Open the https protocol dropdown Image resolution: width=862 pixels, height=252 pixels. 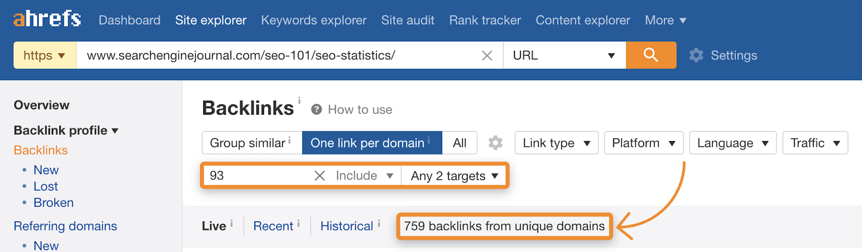point(45,55)
